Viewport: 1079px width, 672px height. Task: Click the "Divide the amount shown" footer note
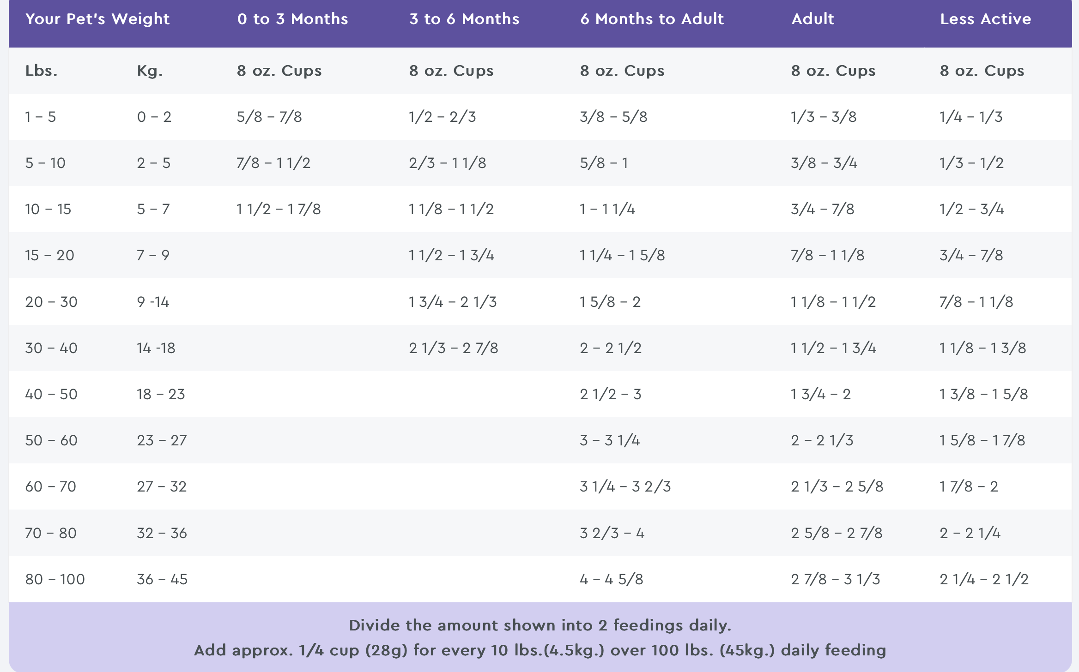[539, 625]
